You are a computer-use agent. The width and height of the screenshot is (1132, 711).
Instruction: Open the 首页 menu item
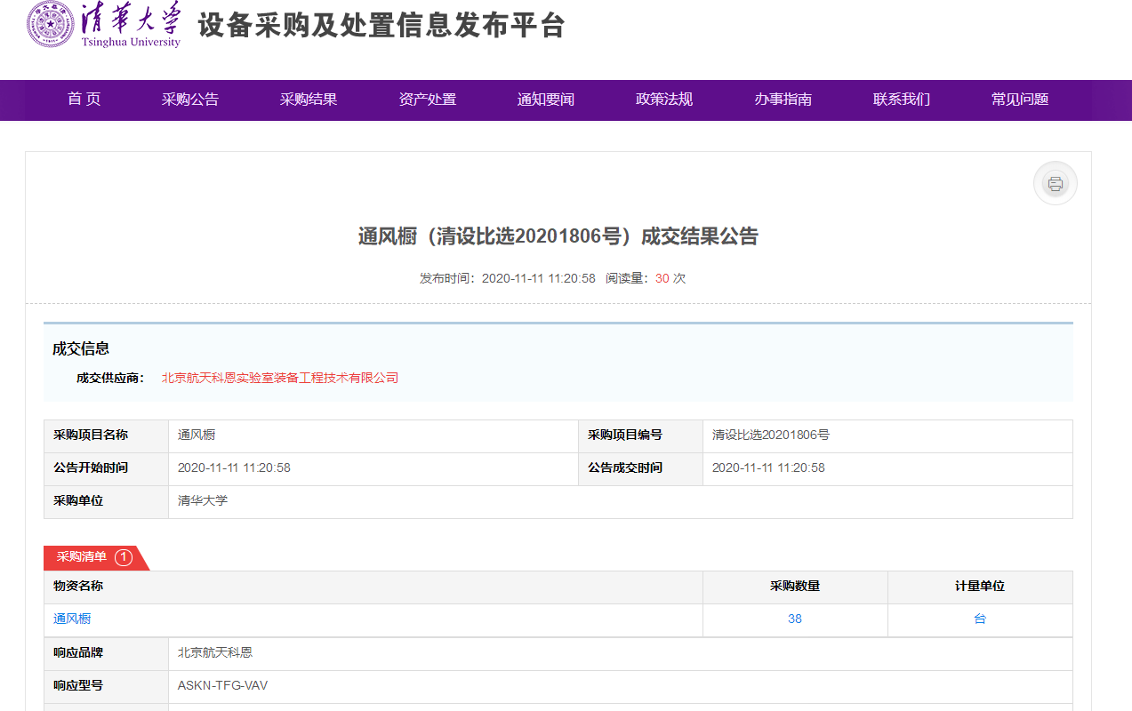[x=84, y=100]
